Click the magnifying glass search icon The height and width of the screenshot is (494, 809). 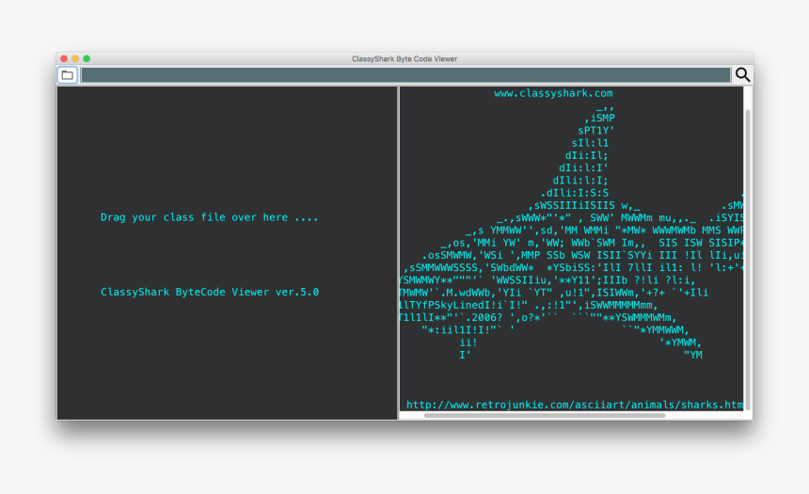coord(742,75)
